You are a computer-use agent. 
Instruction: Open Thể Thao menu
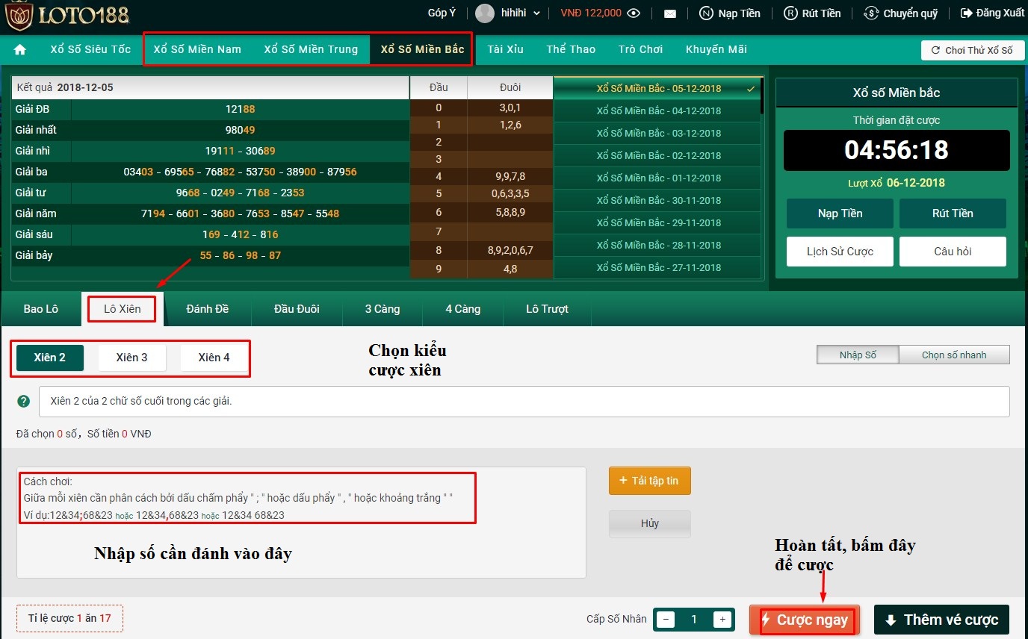571,50
